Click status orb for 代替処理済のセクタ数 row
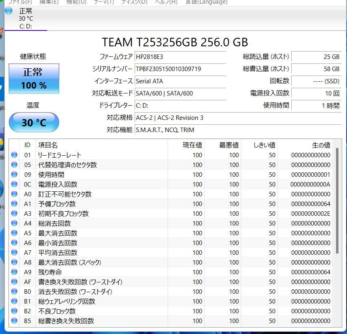347x334 pixels. [14, 165]
